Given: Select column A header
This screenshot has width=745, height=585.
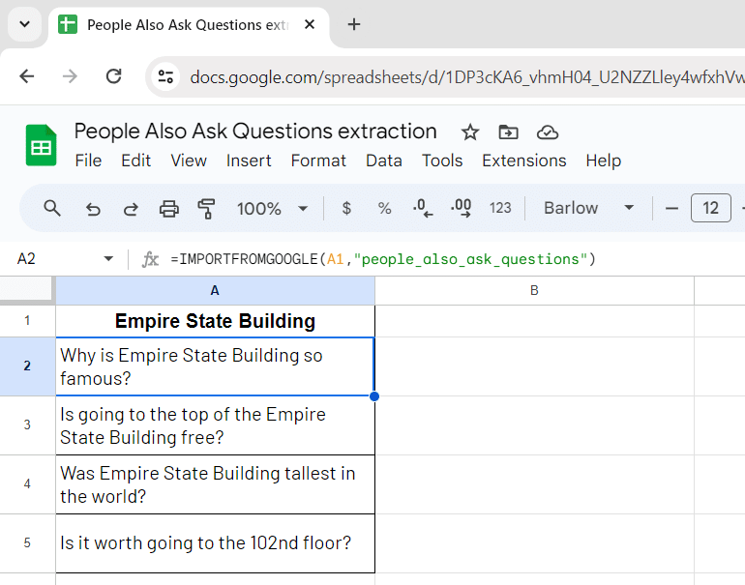Looking at the screenshot, I should pos(215,290).
